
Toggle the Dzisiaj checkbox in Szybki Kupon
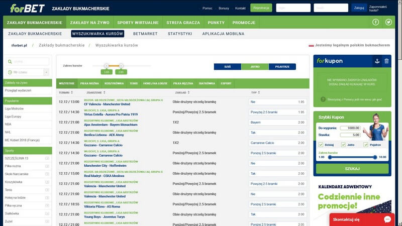click(x=321, y=145)
